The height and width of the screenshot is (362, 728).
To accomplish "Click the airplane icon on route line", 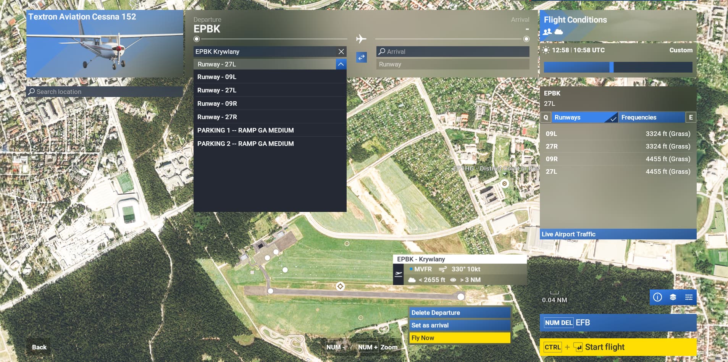I will [x=361, y=39].
